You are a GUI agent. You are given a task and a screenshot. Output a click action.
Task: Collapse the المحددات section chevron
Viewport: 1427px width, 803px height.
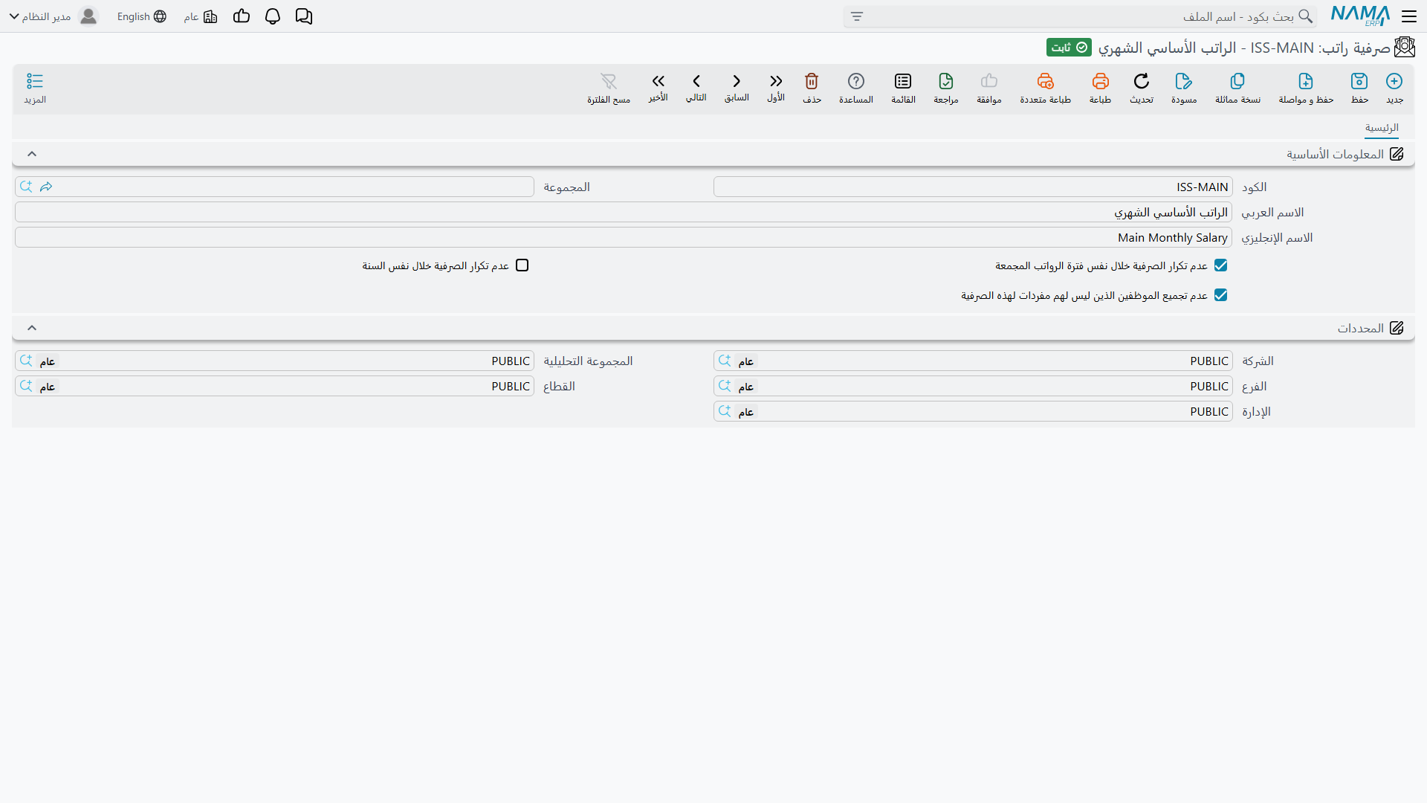[x=32, y=328]
